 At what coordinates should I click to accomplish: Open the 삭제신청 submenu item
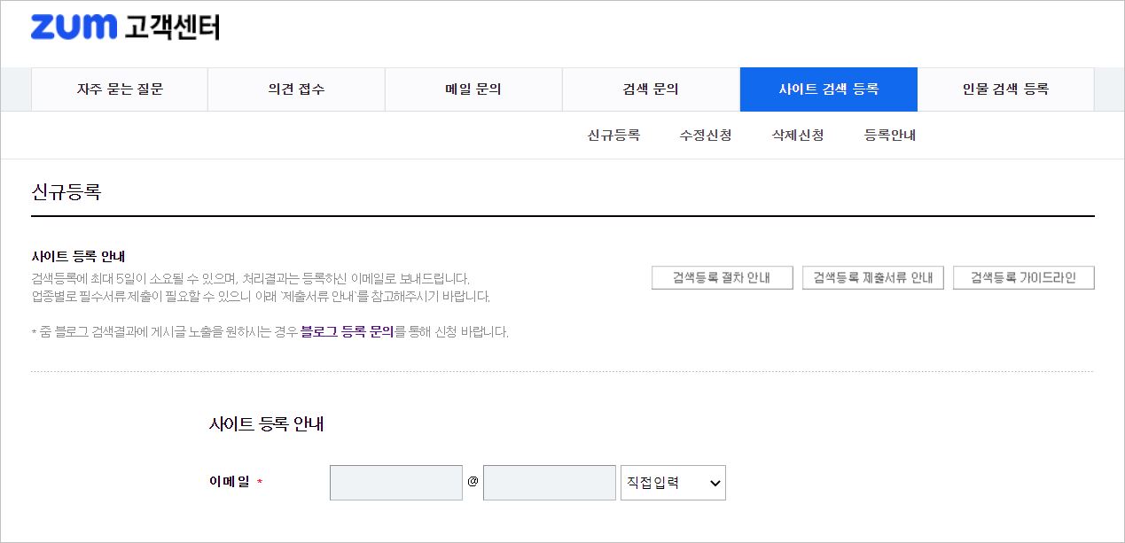796,134
